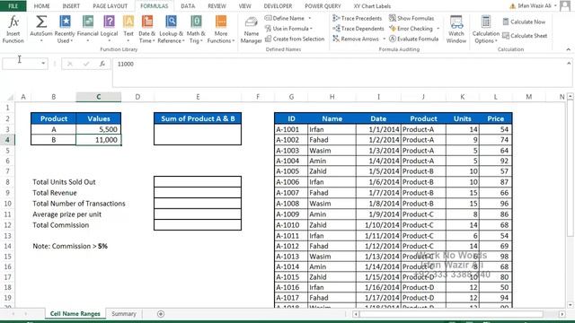Viewport: 575px width, 323px height.
Task: Switch to the PAGE LAYOUT tab
Action: [110, 6]
